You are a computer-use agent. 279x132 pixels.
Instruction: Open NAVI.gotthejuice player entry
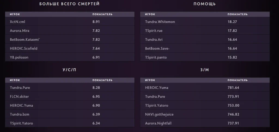point(159,114)
